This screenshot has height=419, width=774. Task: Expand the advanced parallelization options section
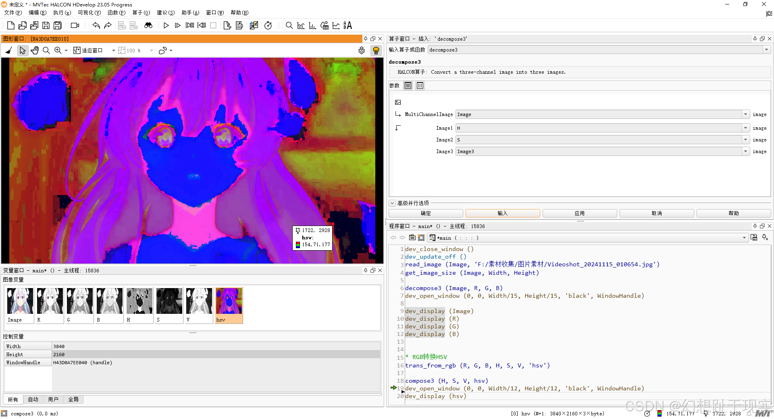392,203
